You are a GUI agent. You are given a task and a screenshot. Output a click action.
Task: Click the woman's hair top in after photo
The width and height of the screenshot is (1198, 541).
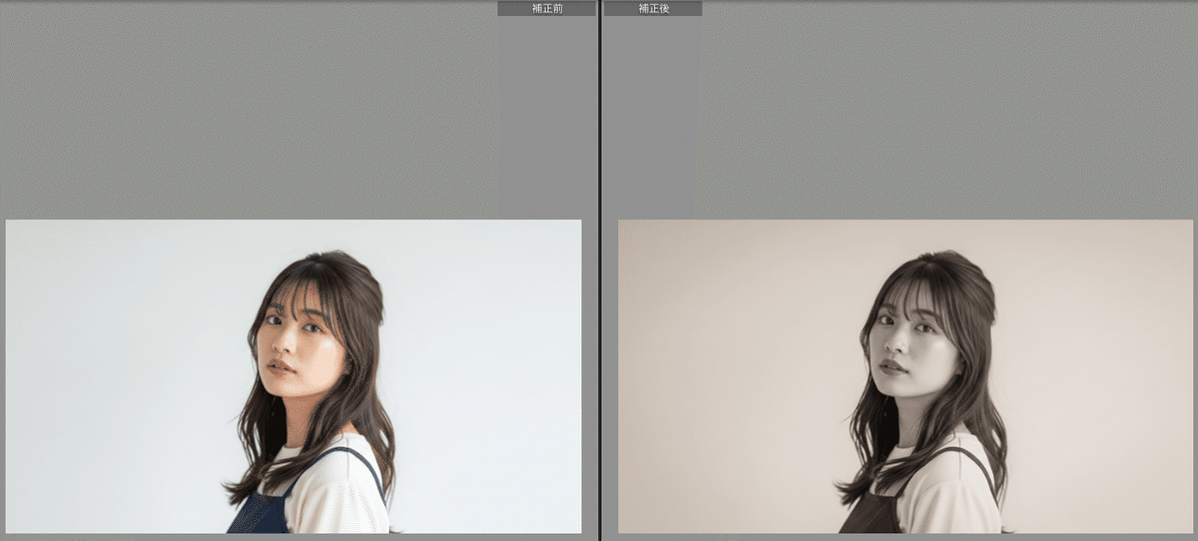(x=946, y=270)
